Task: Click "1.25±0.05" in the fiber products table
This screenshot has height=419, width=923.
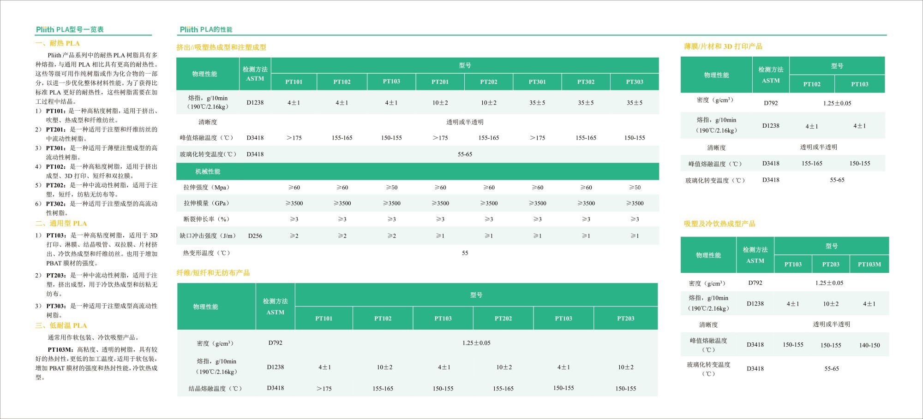Action: pos(476,343)
